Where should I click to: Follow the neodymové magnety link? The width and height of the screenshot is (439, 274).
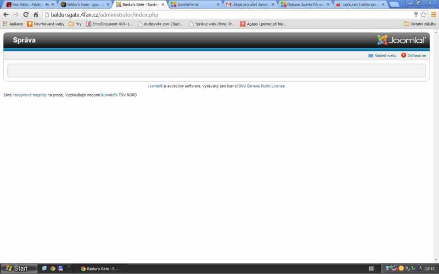coord(30,95)
